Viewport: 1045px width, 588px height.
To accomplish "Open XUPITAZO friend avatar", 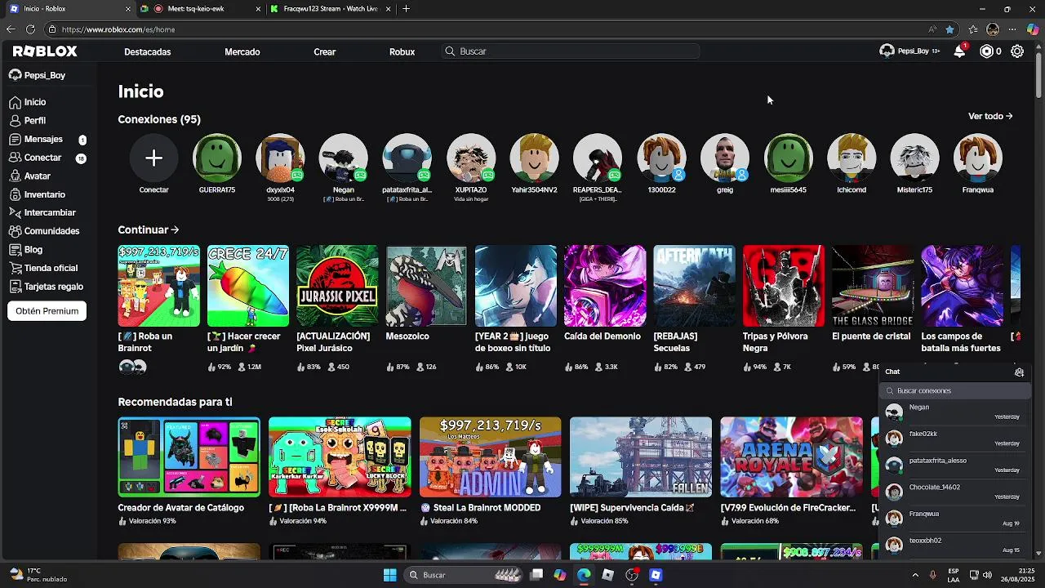I will click(471, 158).
